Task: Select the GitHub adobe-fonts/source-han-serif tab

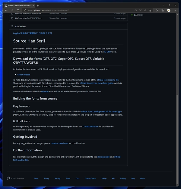Action: 20,6
